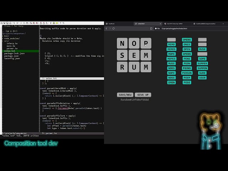Select the P letter tile
The width and height of the screenshot is (228, 171).
[x=146, y=43]
